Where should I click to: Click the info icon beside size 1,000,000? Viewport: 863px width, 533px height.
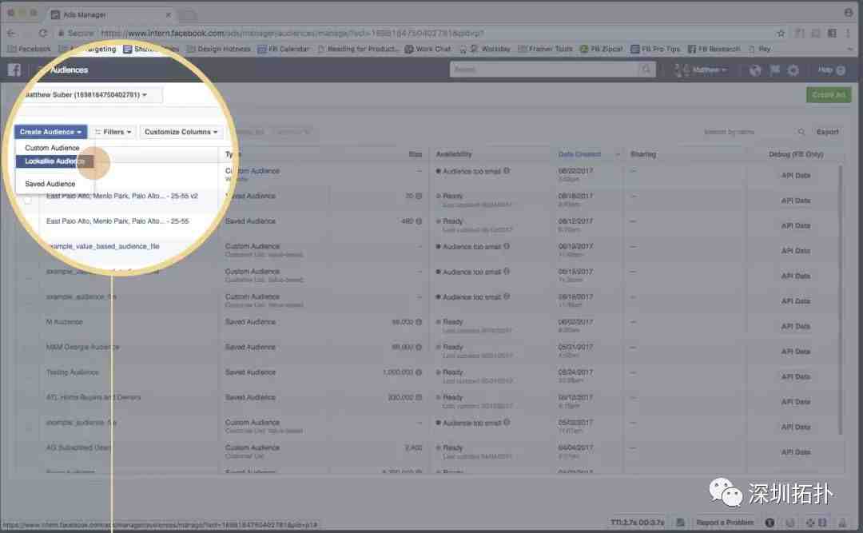[419, 372]
